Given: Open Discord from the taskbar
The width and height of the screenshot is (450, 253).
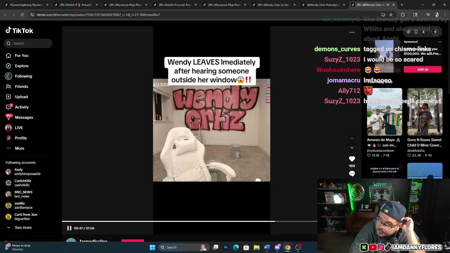Looking at the screenshot, I should 277,247.
